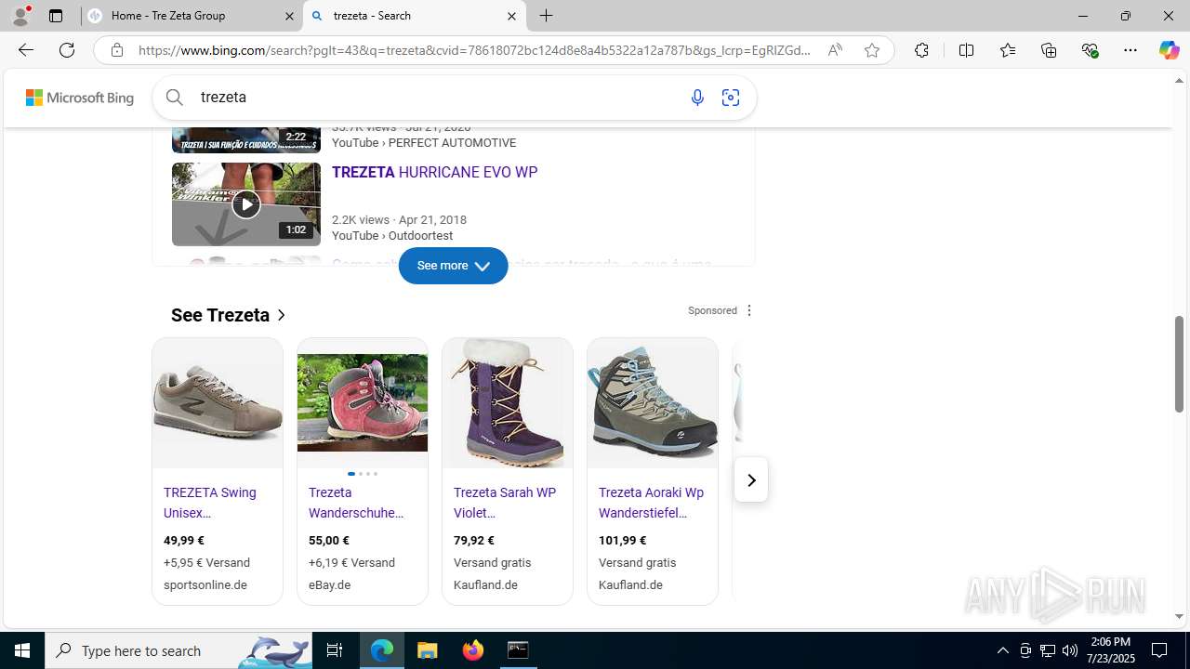Open the Extensions menu
The height and width of the screenshot is (669, 1190).
[x=921, y=50]
